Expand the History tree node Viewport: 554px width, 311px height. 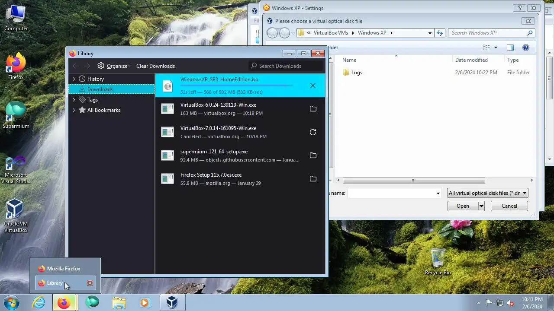pos(74,79)
